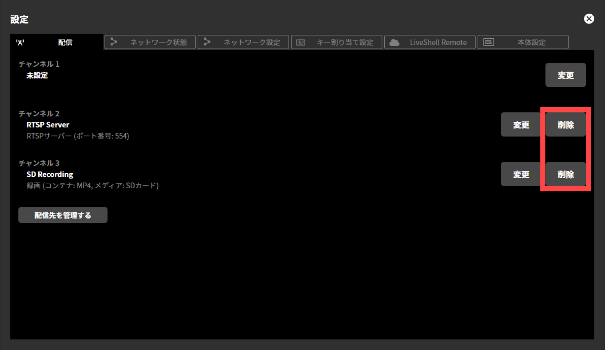Viewport: 605px width, 350px height.
Task: Click the arrow icon on ネットワーク状態 tab
Action: (x=114, y=42)
